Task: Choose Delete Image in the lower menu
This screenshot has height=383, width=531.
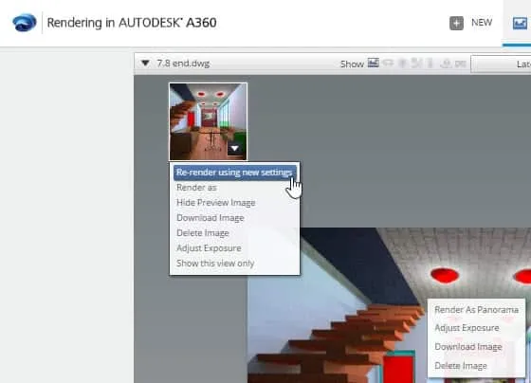Action: click(461, 366)
